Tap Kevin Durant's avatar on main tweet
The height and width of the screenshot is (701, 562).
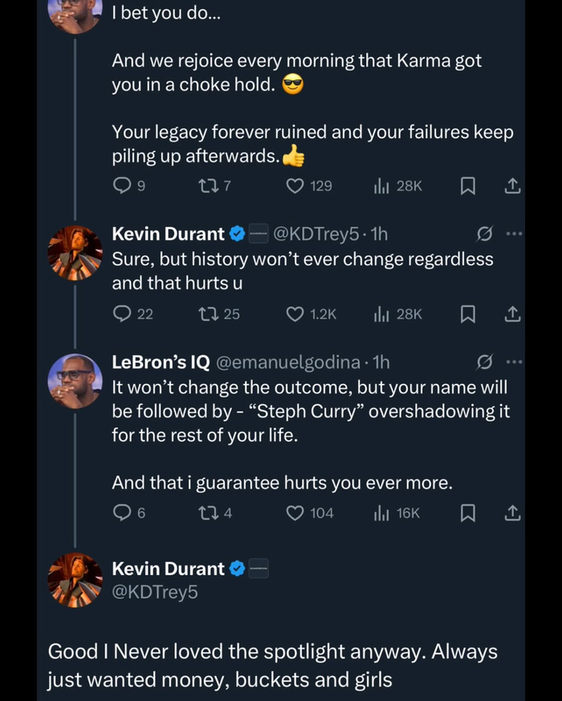pos(75,580)
